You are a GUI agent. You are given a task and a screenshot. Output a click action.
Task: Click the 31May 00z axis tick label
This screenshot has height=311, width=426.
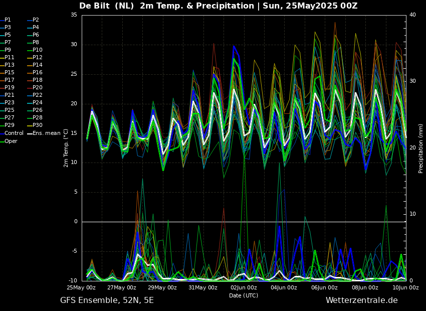tap(203, 287)
